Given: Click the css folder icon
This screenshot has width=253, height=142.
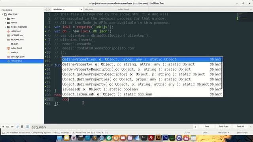Looking at the screenshot, I should point(8,19).
